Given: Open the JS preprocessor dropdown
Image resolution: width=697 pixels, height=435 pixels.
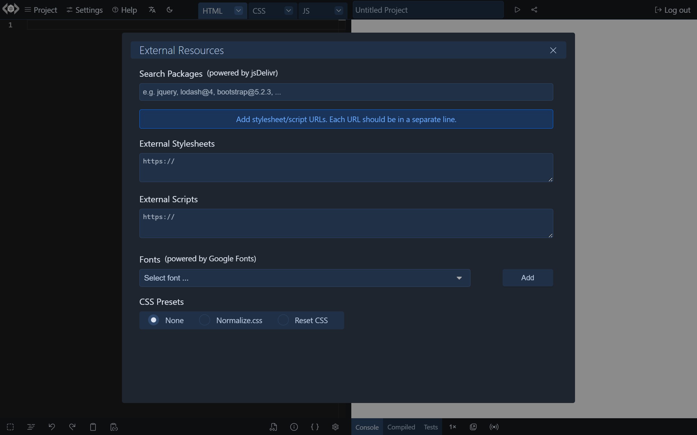Looking at the screenshot, I should click(x=338, y=10).
